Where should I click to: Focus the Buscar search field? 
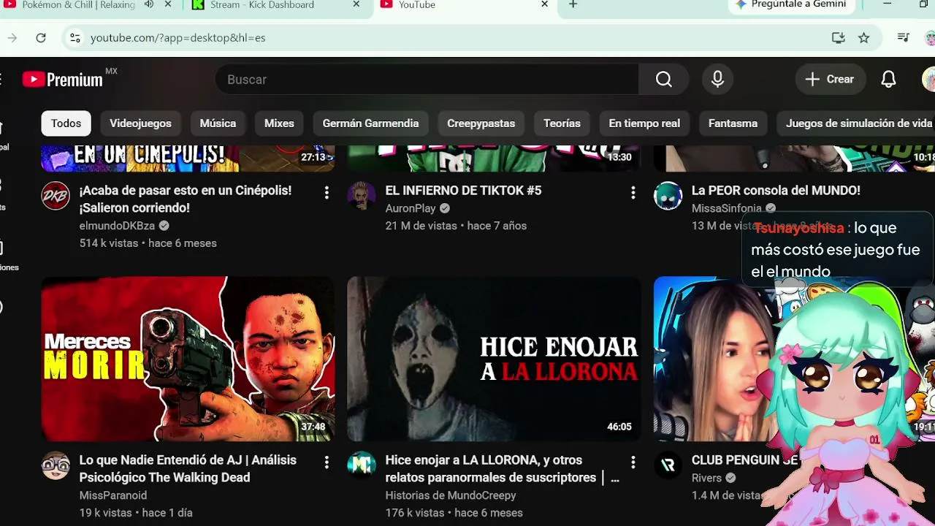427,80
